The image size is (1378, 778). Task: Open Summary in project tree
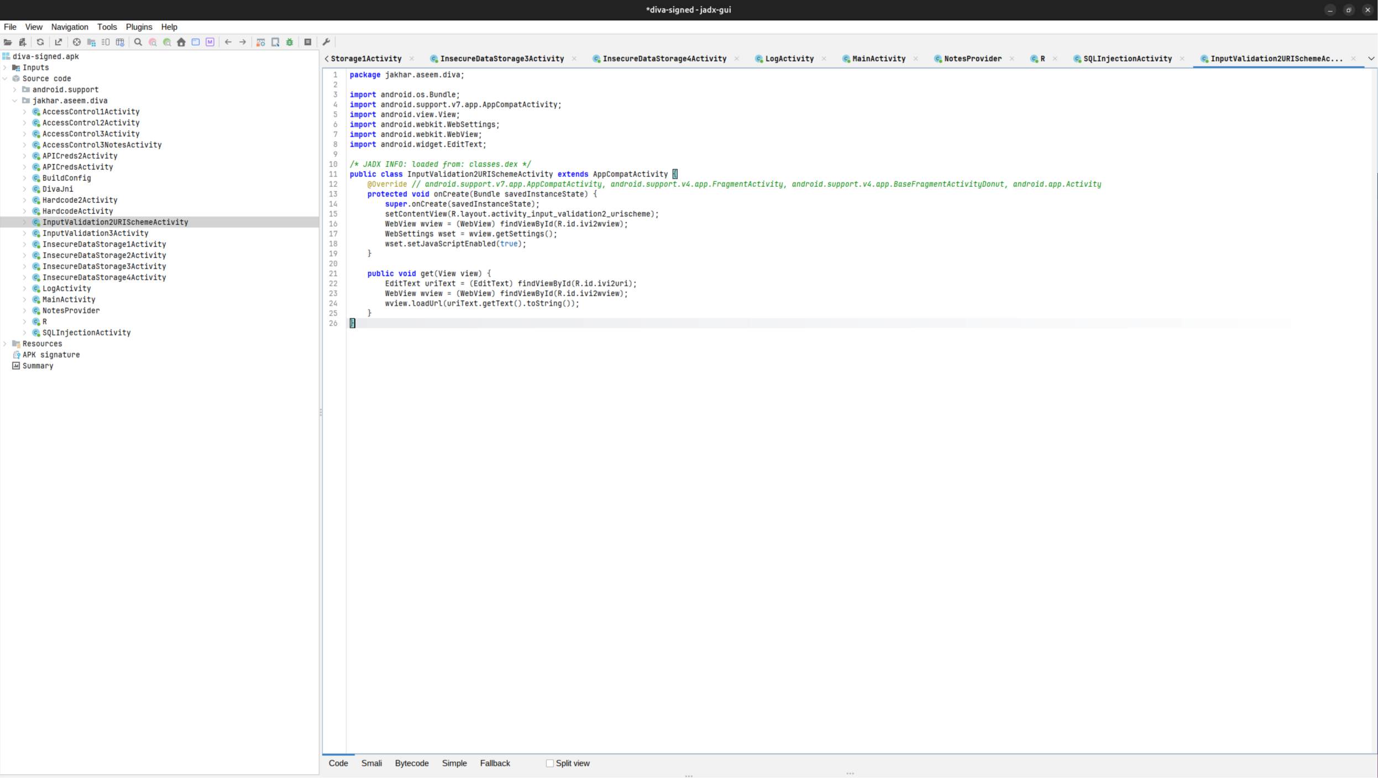38,366
